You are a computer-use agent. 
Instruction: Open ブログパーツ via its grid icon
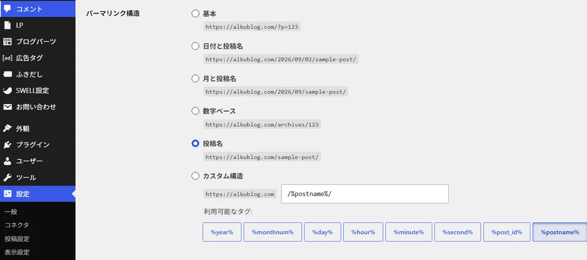point(7,41)
